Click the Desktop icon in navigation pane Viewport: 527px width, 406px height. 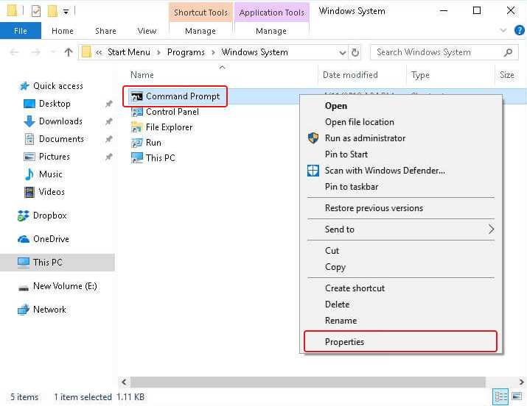click(x=29, y=104)
